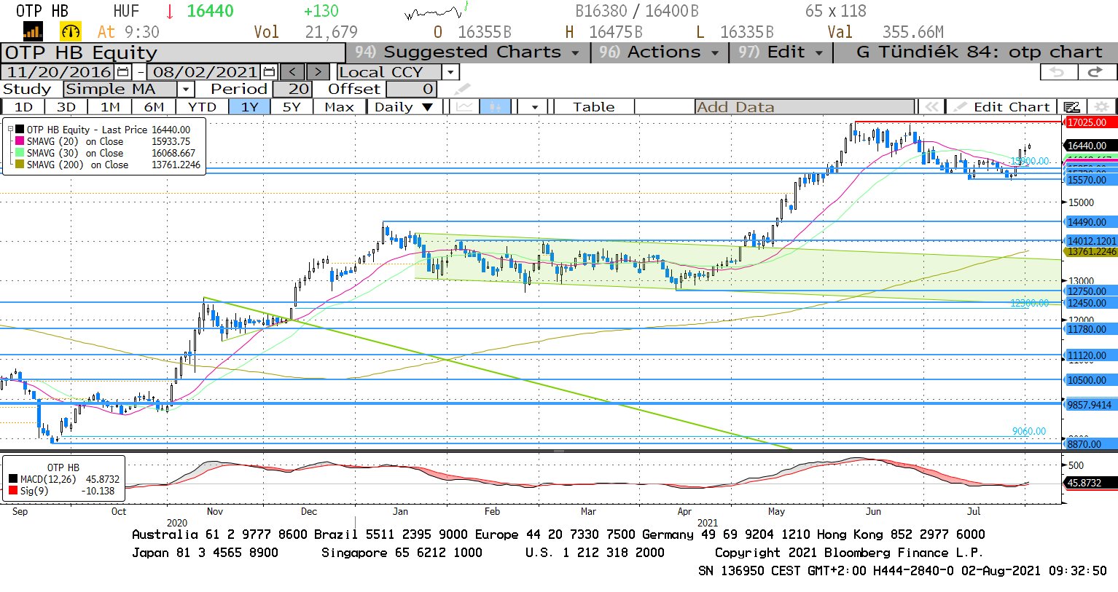The width and height of the screenshot is (1118, 592).
Task: Open the Daily periodicity dropdown
Action: pyautogui.click(x=403, y=106)
